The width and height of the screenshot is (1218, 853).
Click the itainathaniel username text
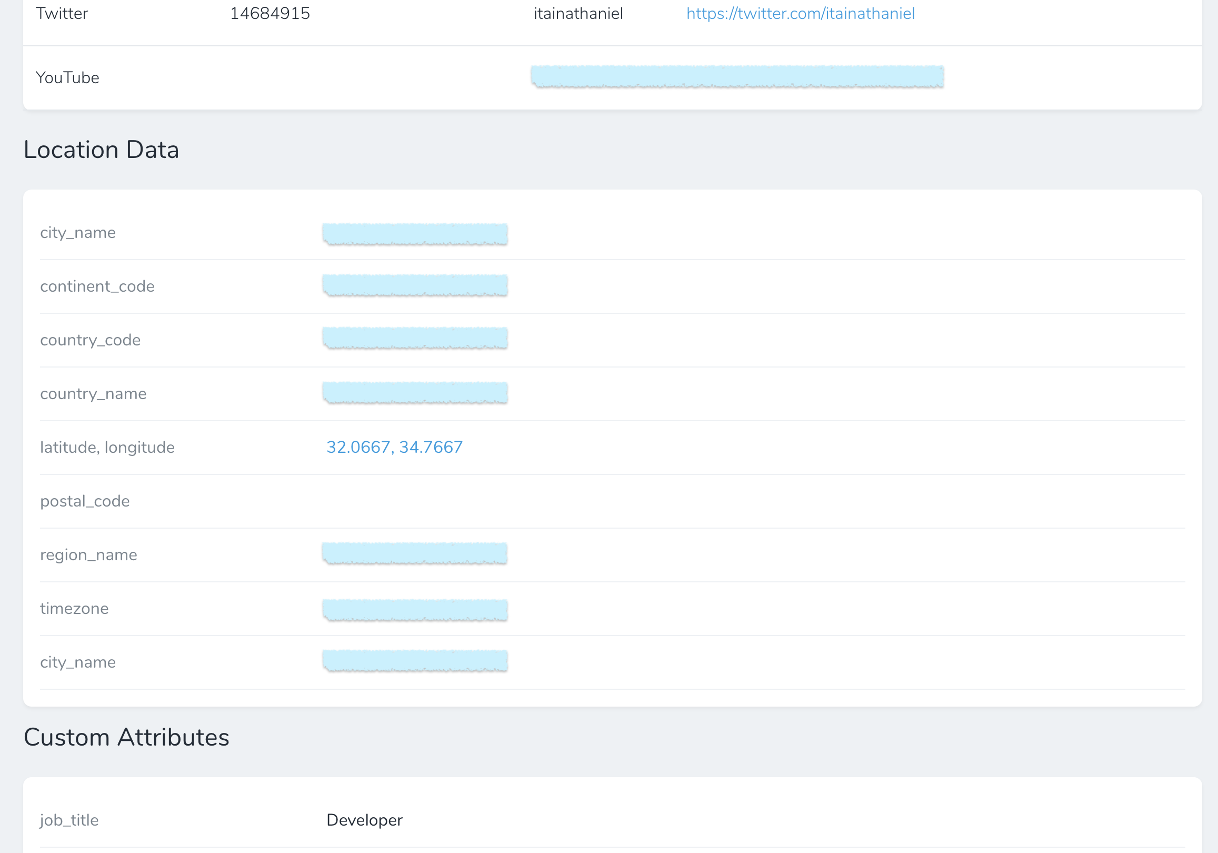coord(578,13)
